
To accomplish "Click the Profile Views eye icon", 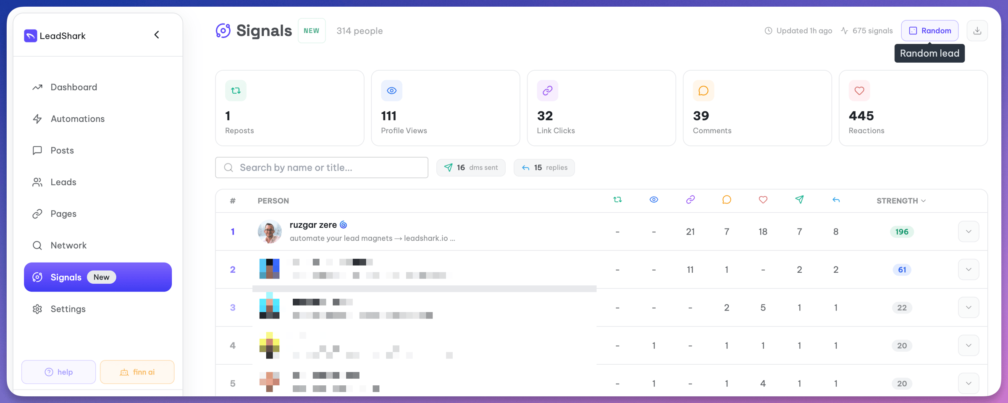I will 391,90.
